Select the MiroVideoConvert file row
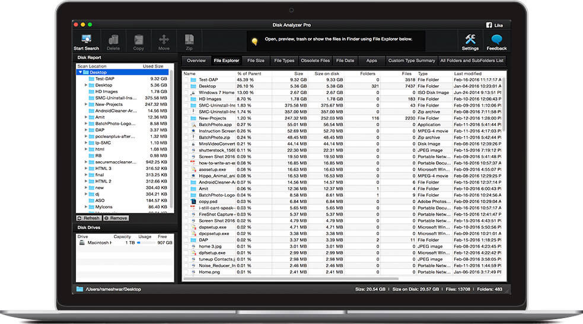583x324 pixels. click(x=343, y=144)
